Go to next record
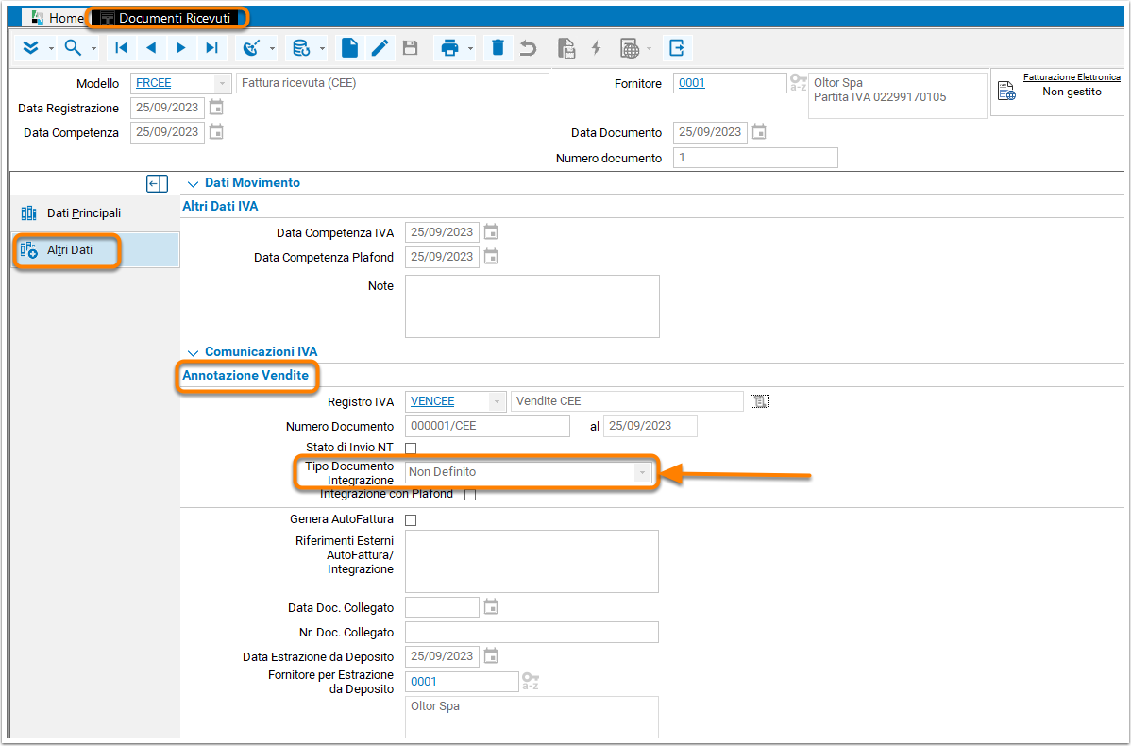The width and height of the screenshot is (1131, 746). point(181,48)
